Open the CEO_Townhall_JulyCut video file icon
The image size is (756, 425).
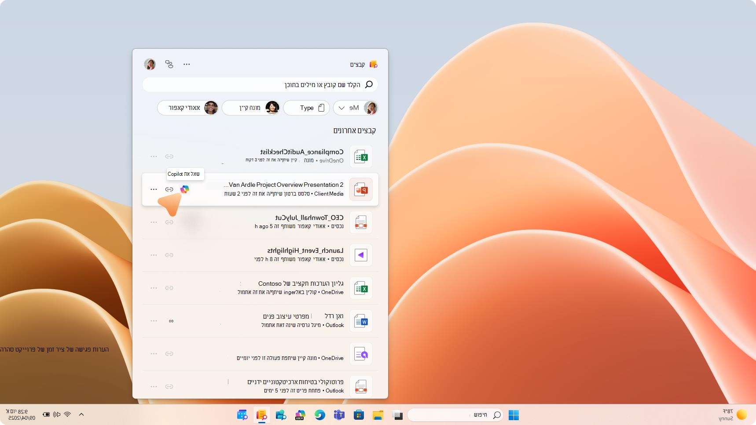coord(361,222)
